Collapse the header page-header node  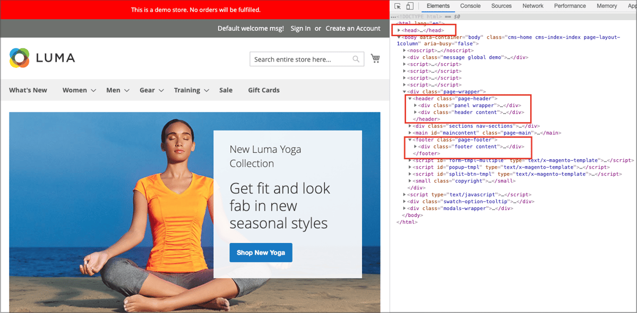pos(409,98)
